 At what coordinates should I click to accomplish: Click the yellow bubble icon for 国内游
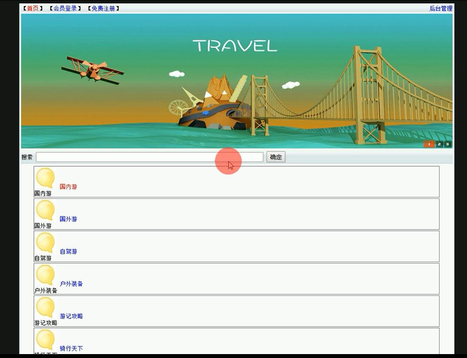coord(45,178)
